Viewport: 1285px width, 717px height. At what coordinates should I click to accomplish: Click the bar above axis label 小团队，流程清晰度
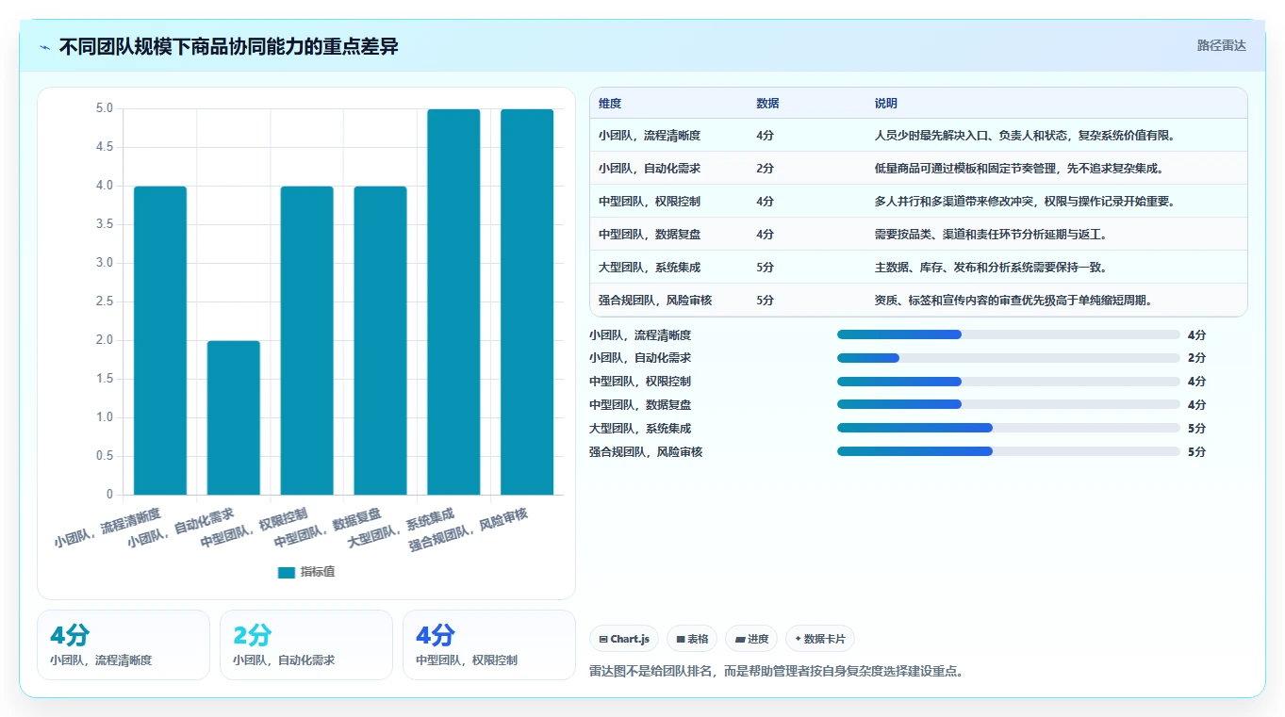[160, 340]
